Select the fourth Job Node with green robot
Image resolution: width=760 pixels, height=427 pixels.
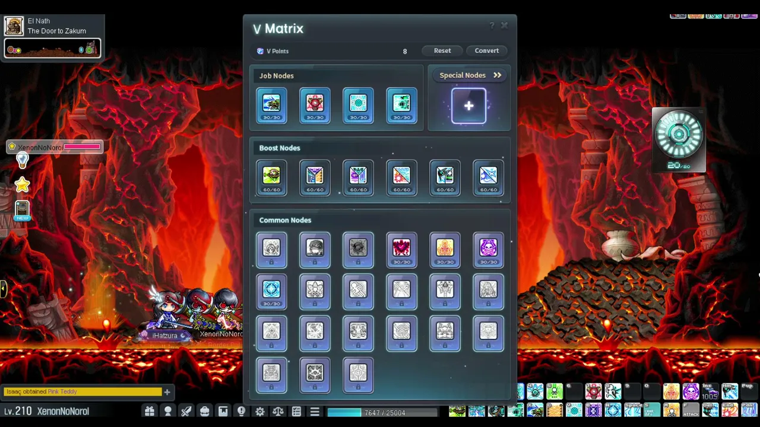click(401, 106)
